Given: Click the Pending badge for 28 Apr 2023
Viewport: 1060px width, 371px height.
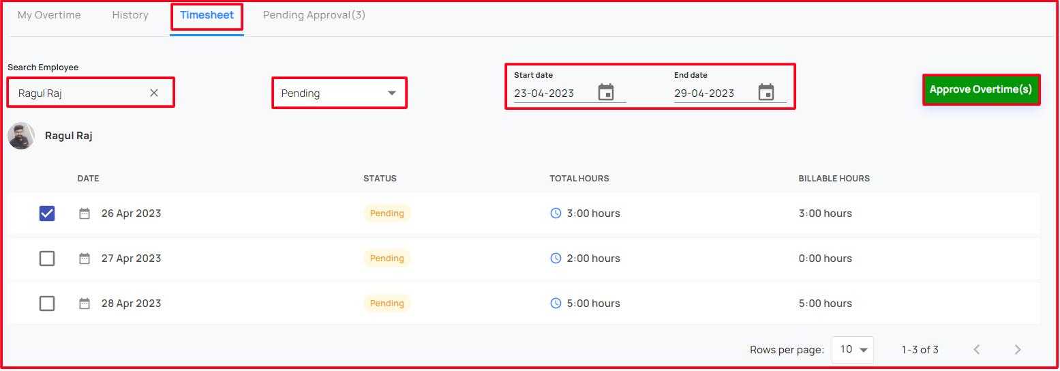Looking at the screenshot, I should pos(387,303).
